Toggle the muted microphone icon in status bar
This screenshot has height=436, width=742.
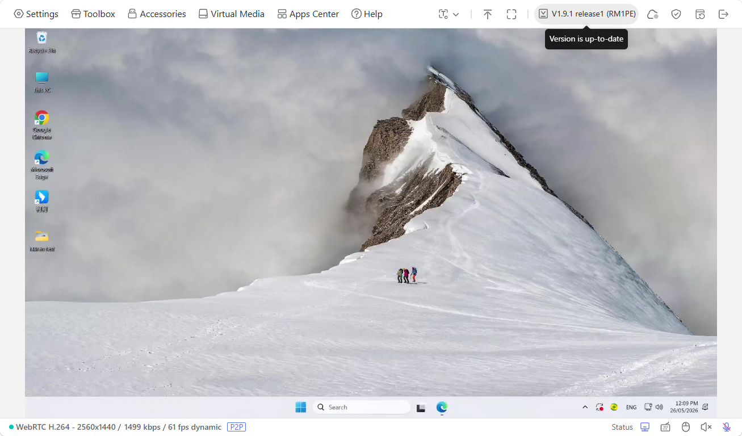coord(726,427)
